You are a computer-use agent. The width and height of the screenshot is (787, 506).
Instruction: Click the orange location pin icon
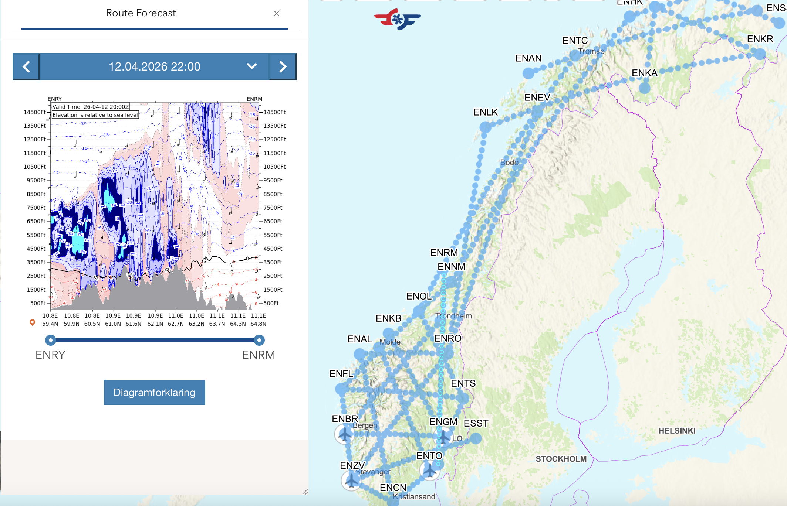click(x=33, y=322)
